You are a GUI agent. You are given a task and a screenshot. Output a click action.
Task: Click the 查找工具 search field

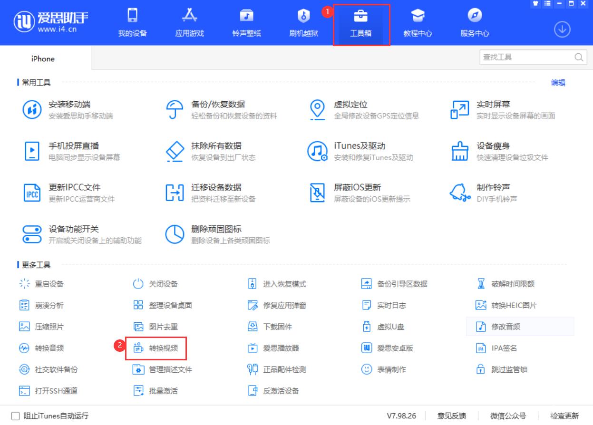pos(528,56)
